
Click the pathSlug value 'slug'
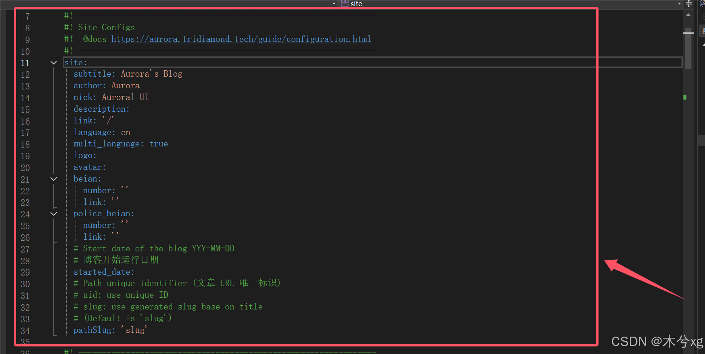click(x=134, y=330)
